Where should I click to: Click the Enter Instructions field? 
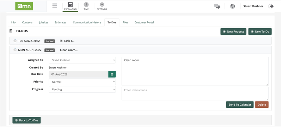click(x=195, y=94)
